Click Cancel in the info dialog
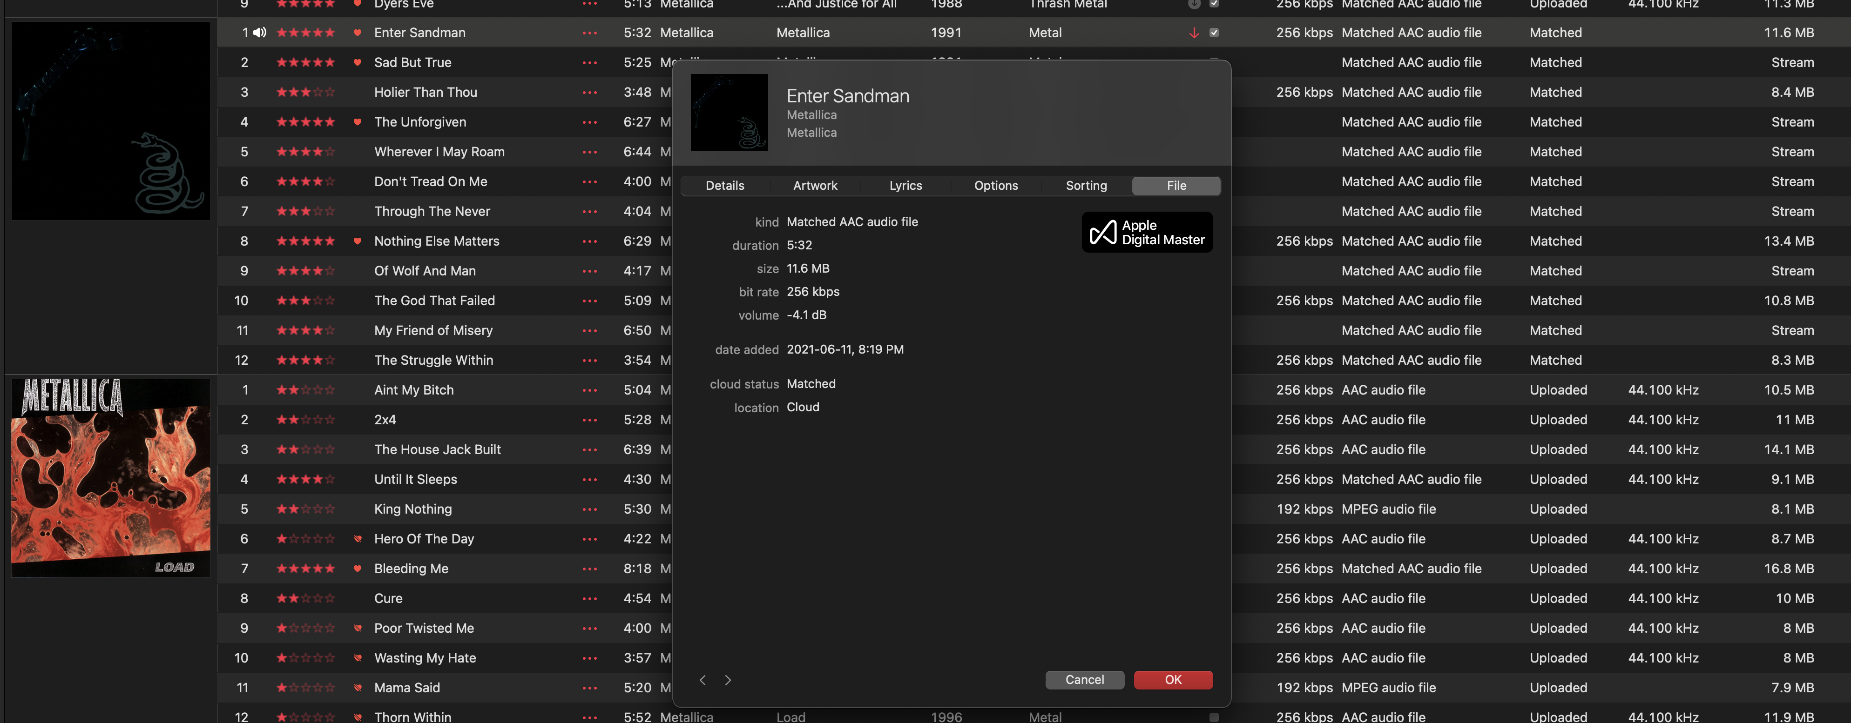Image resolution: width=1851 pixels, height=723 pixels. point(1084,680)
